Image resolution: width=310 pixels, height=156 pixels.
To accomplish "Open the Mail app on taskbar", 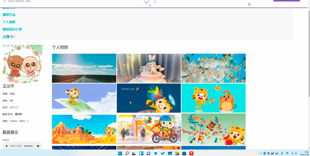I will click(x=170, y=154).
